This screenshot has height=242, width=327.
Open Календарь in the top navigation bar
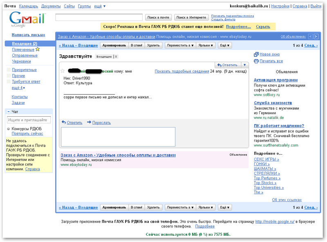point(29,6)
